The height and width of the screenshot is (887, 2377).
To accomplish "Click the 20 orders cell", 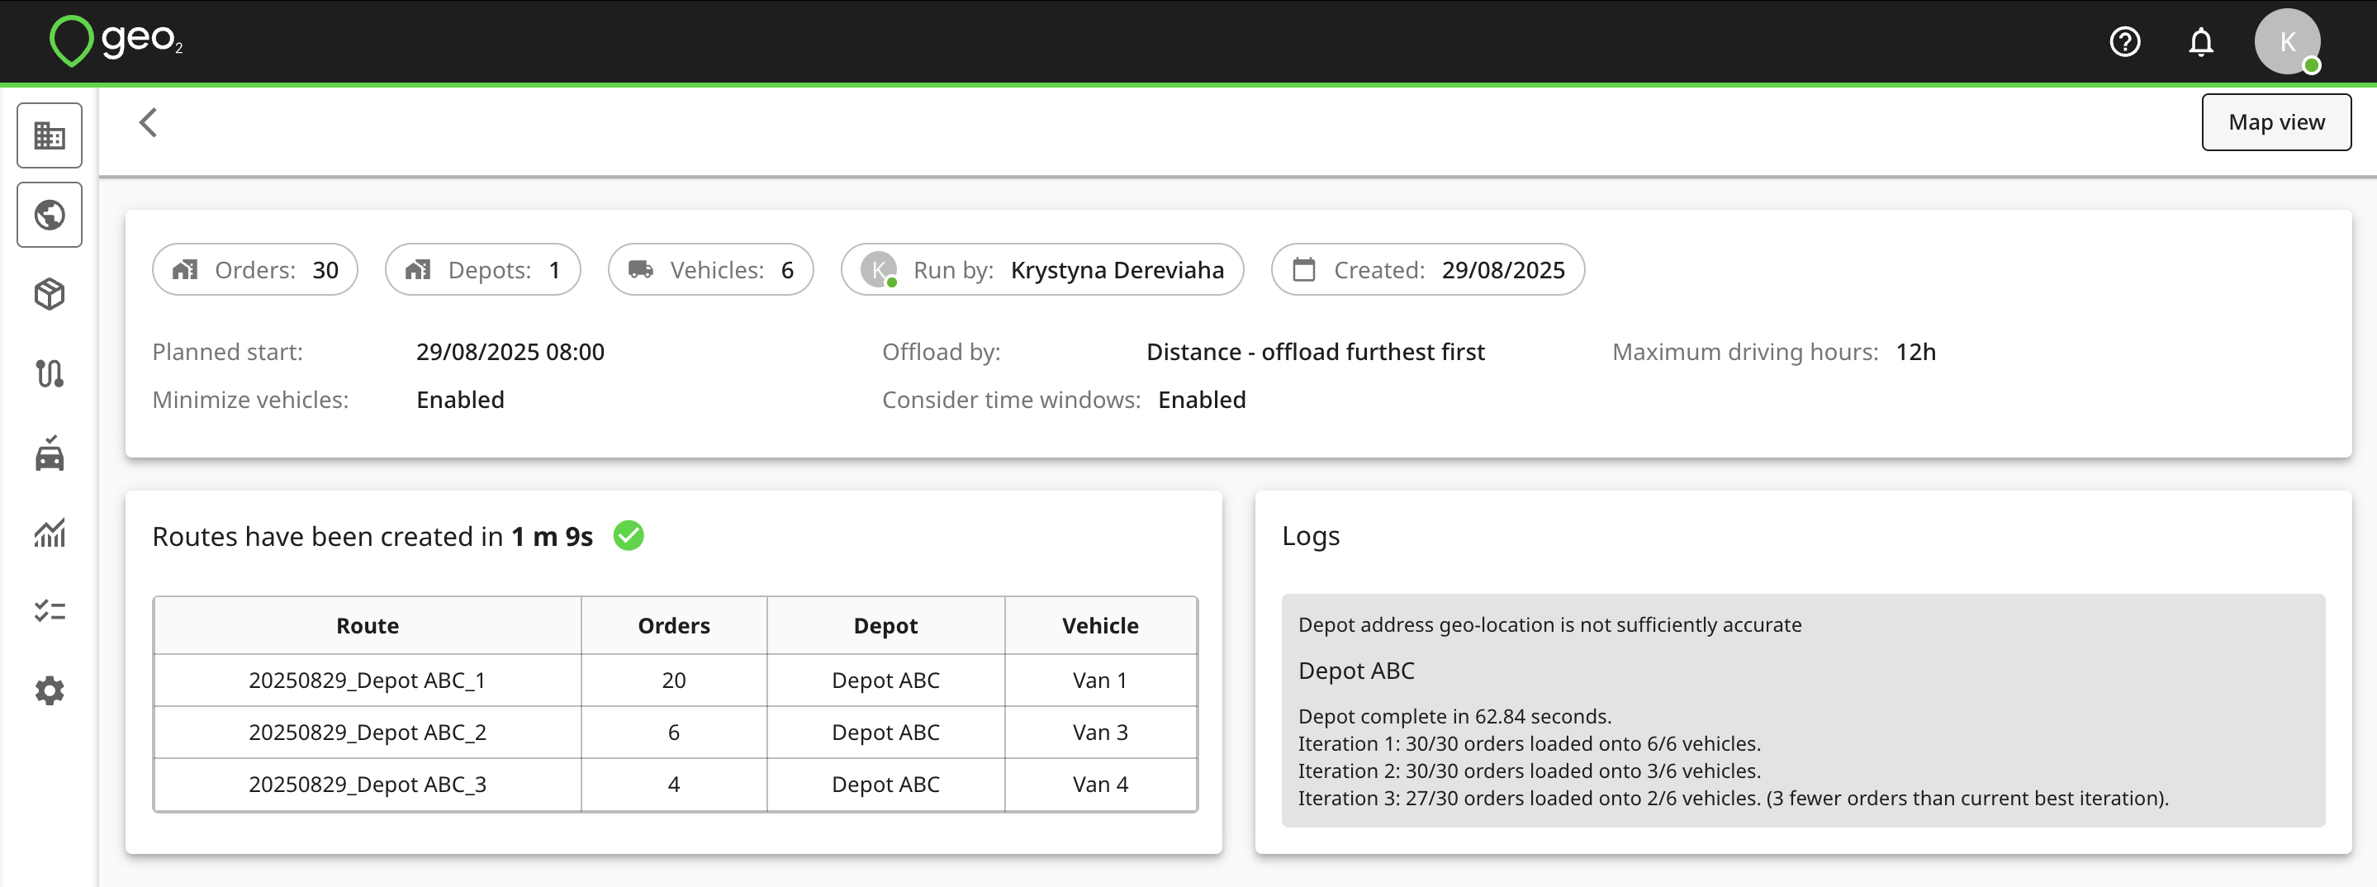I will 674,681.
